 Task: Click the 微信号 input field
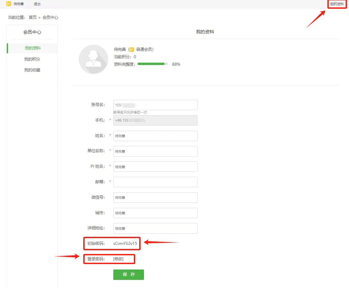pos(155,197)
